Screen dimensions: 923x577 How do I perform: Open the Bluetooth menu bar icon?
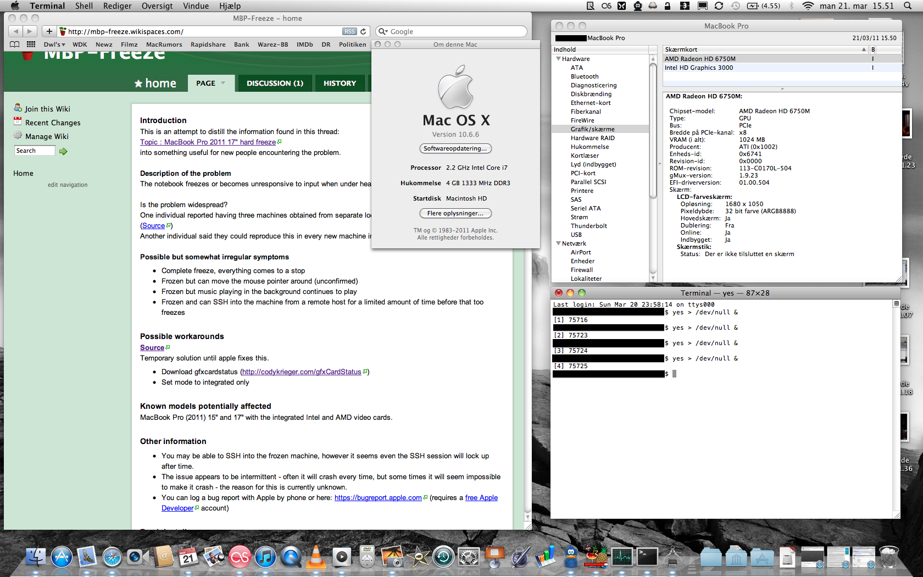[792, 6]
